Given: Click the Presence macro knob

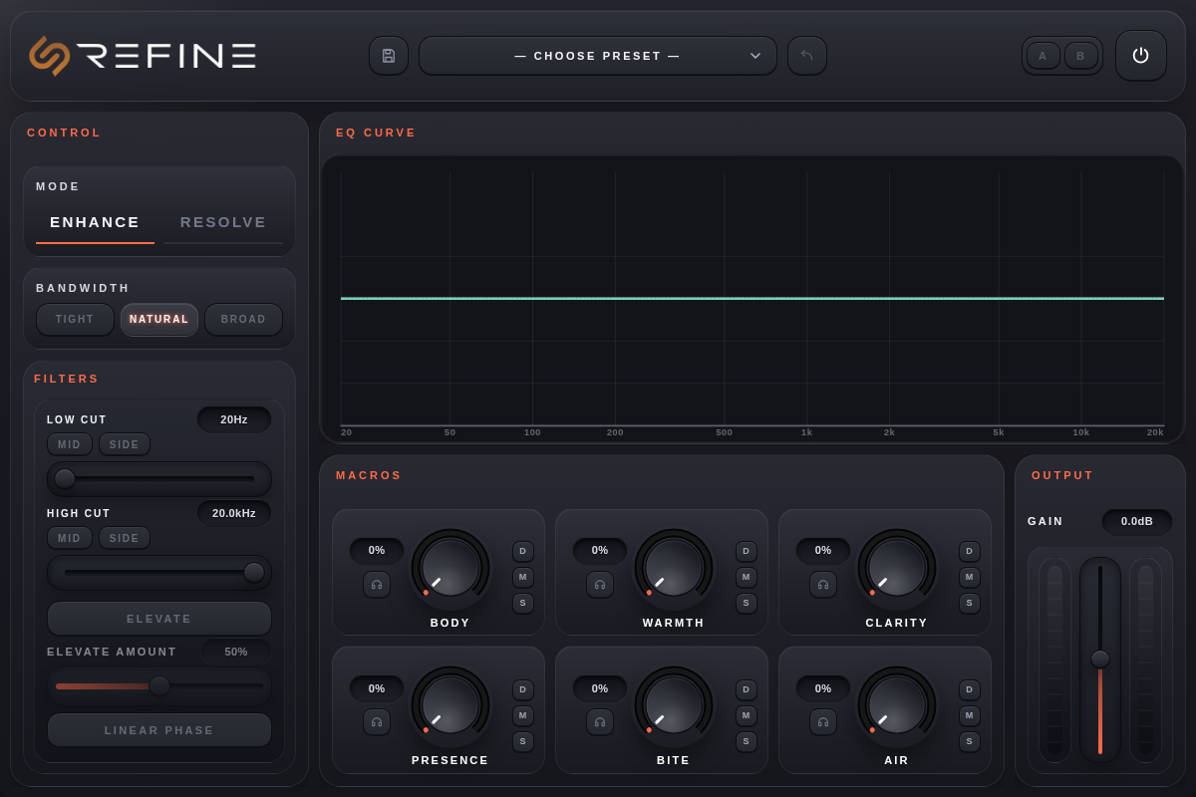Looking at the screenshot, I should (x=451, y=705).
